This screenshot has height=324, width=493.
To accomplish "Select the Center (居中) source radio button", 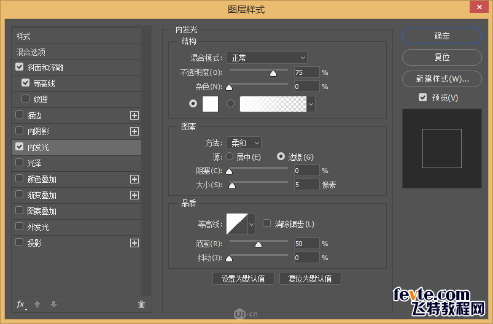I will 231,157.
